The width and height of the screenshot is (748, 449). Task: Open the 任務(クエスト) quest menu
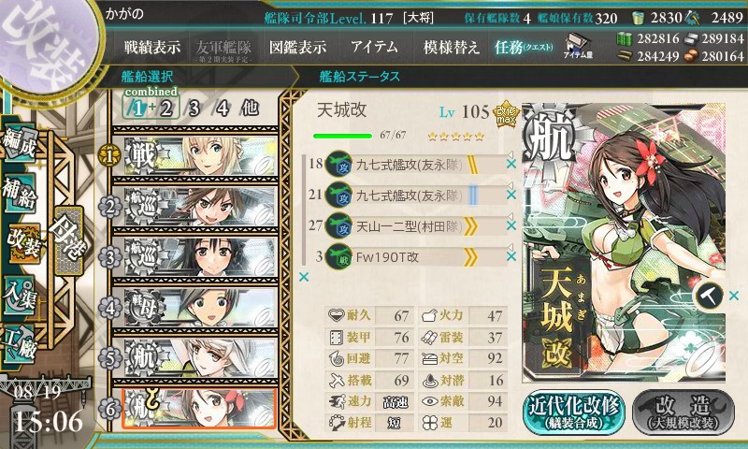(x=524, y=47)
